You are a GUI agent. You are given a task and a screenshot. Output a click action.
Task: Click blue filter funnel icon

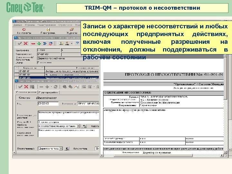(x=77, y=43)
